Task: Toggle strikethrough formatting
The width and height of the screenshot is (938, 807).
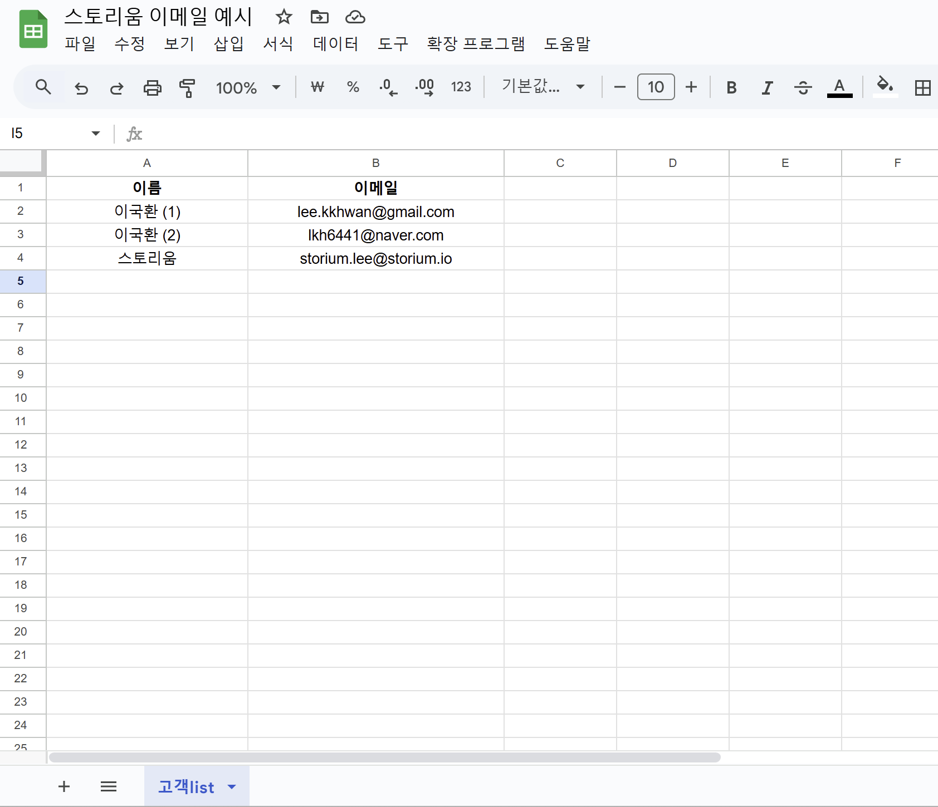Action: pos(803,87)
